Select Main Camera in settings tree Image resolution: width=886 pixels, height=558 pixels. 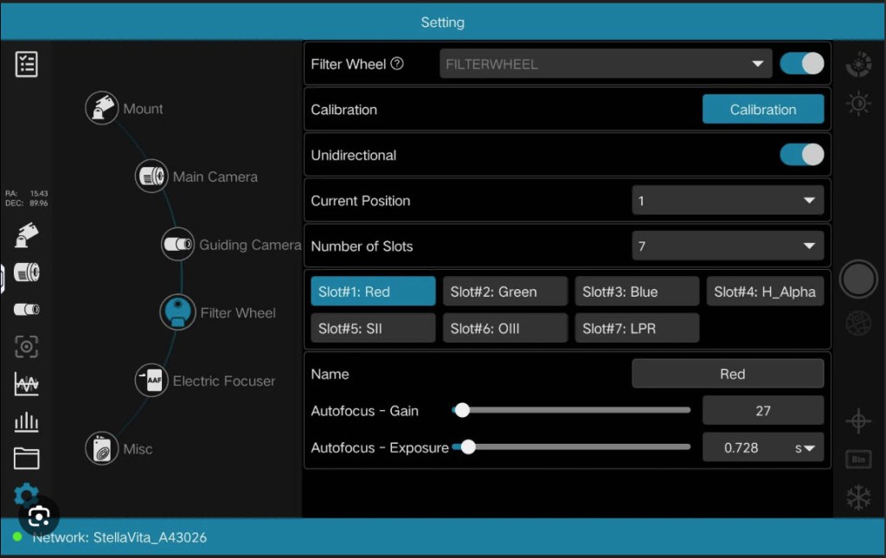point(215,176)
